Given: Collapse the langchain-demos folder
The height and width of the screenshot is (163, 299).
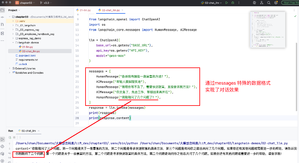Looking at the screenshot, I should coord(13,42).
